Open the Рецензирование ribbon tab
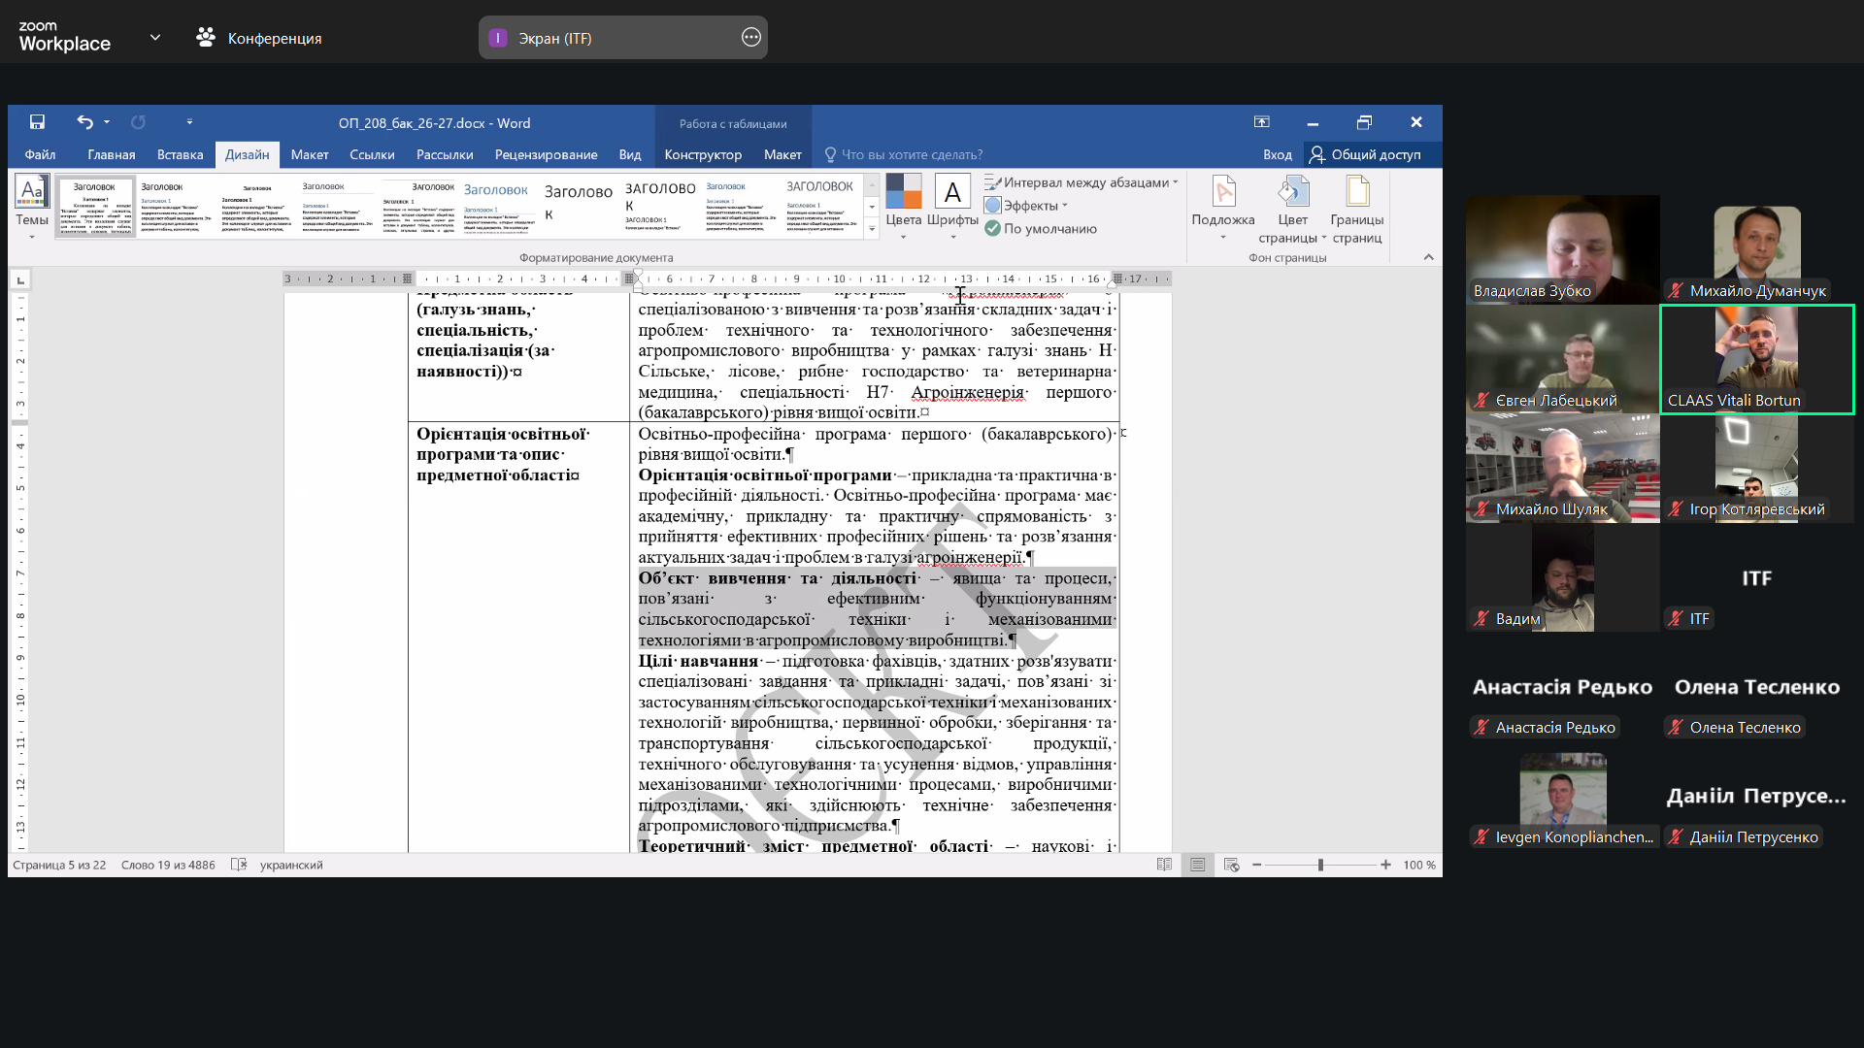 (546, 154)
